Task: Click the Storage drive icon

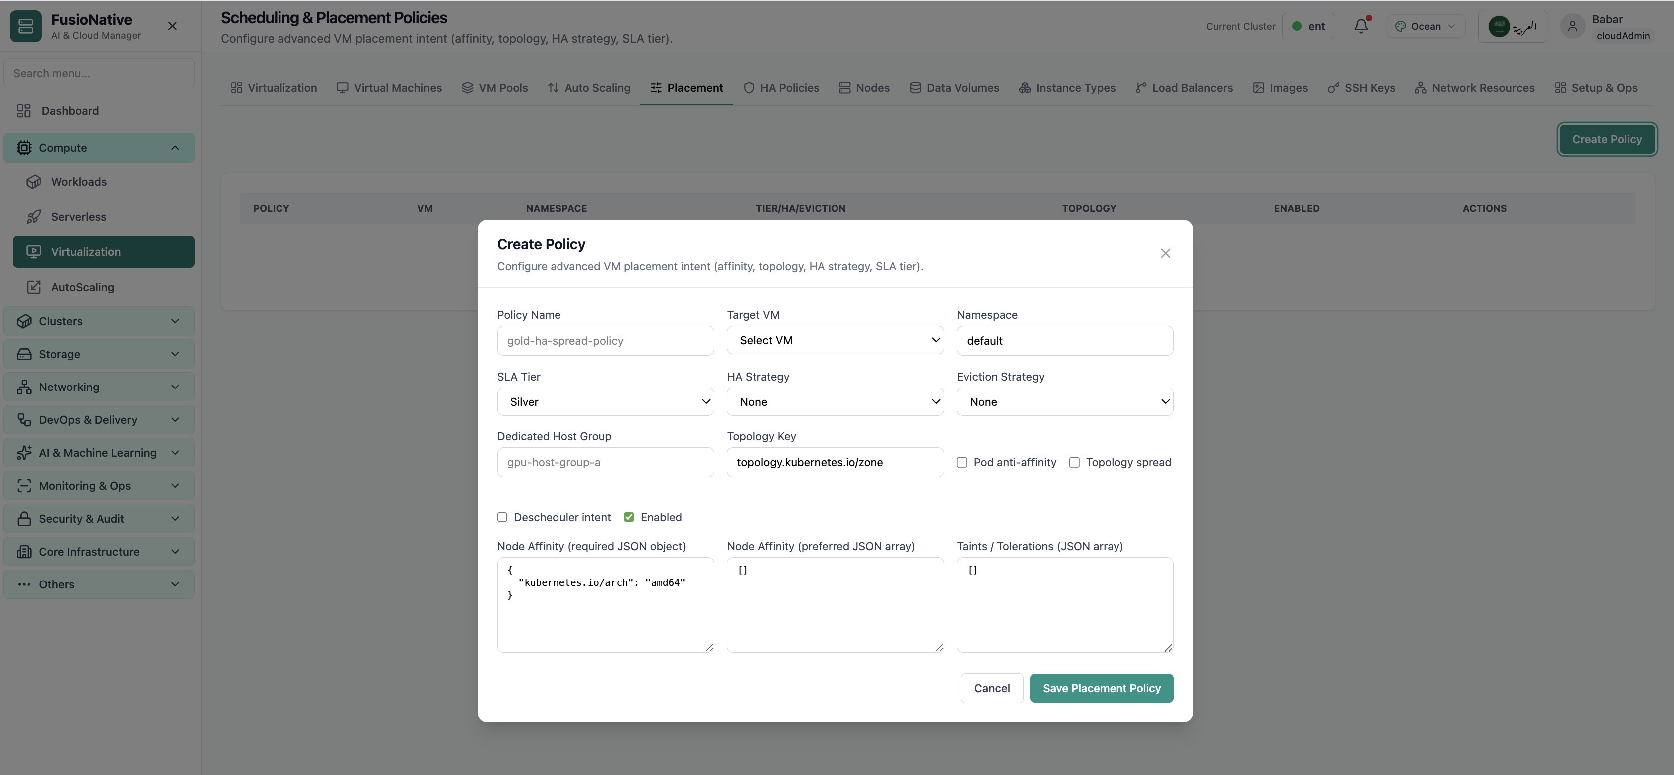Action: point(24,355)
